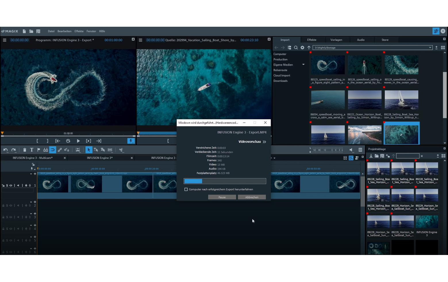Click the export progress bar
The image size is (448, 282).
coord(225,181)
